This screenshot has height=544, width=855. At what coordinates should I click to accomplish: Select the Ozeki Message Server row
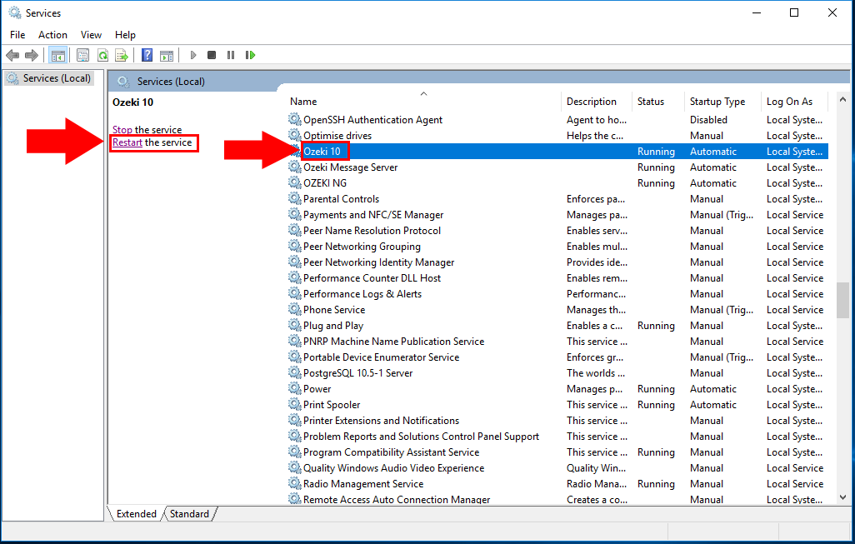[557, 167]
